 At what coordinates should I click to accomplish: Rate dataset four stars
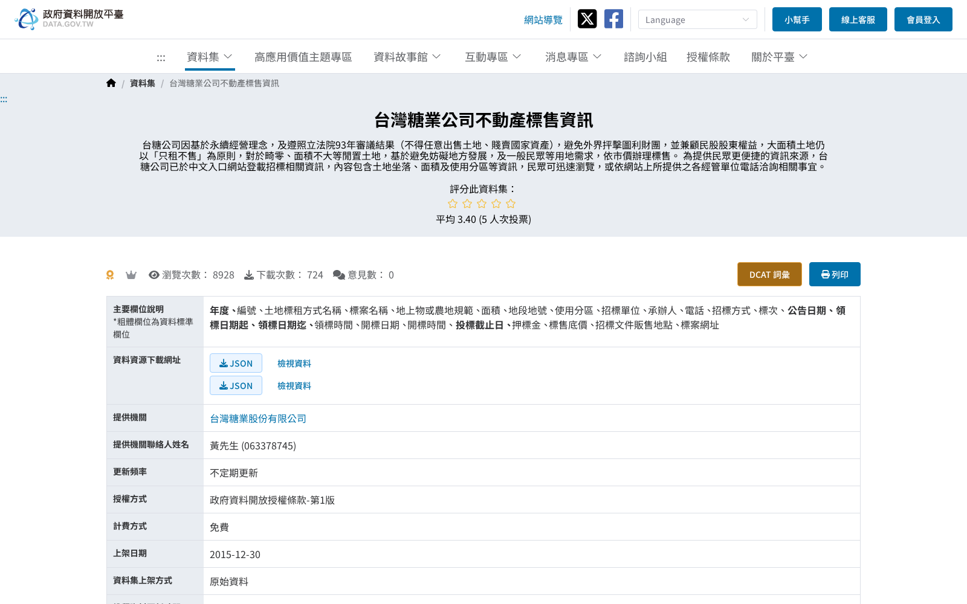(496, 204)
